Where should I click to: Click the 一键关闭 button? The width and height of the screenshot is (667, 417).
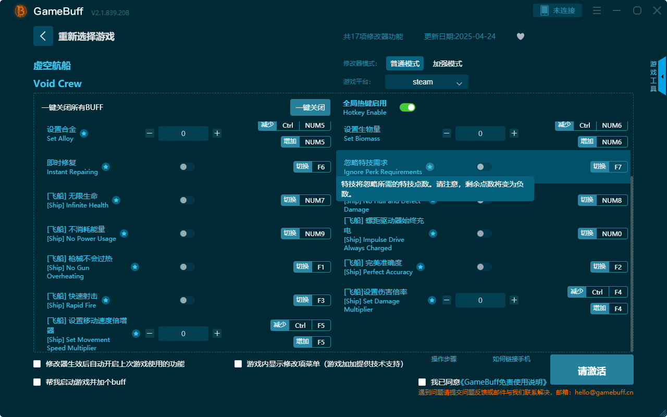[310, 107]
